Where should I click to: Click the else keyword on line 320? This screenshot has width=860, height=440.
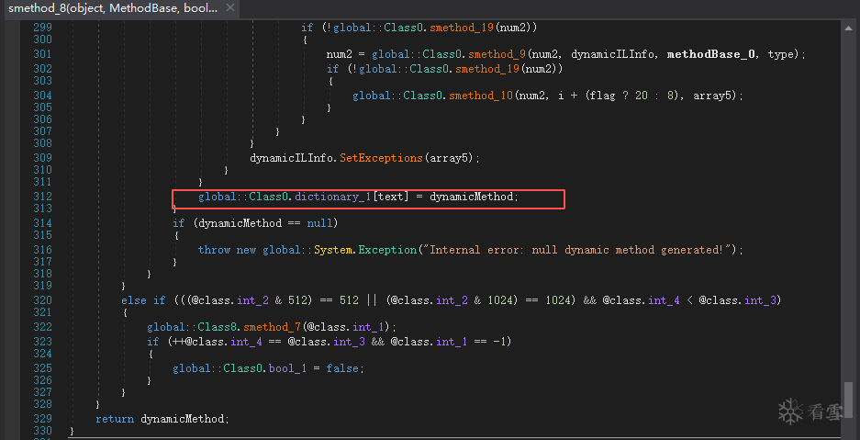[134, 300]
